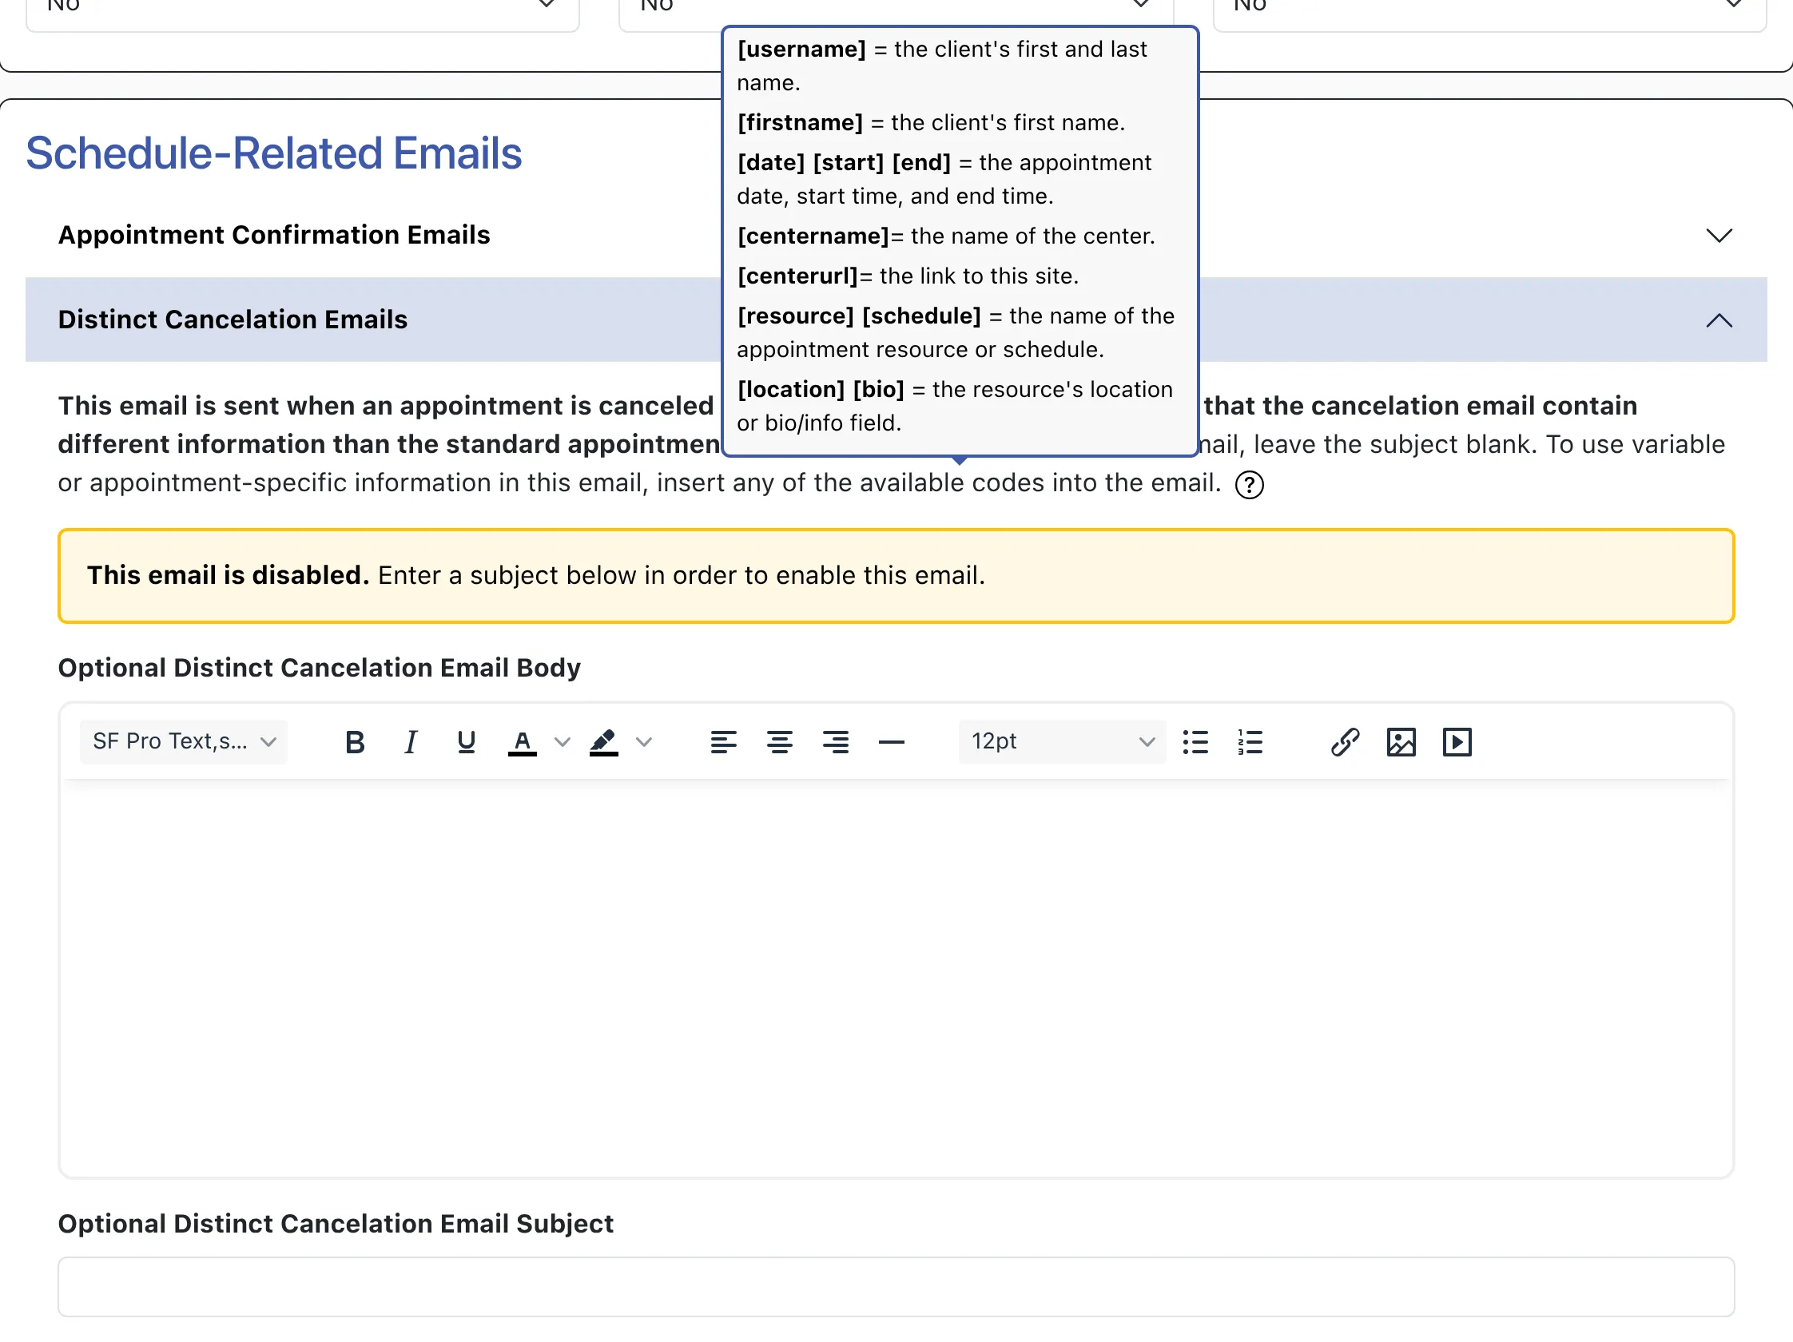1793x1342 pixels.
Task: Toggle bold formatting in the editor toolbar
Action: (354, 741)
